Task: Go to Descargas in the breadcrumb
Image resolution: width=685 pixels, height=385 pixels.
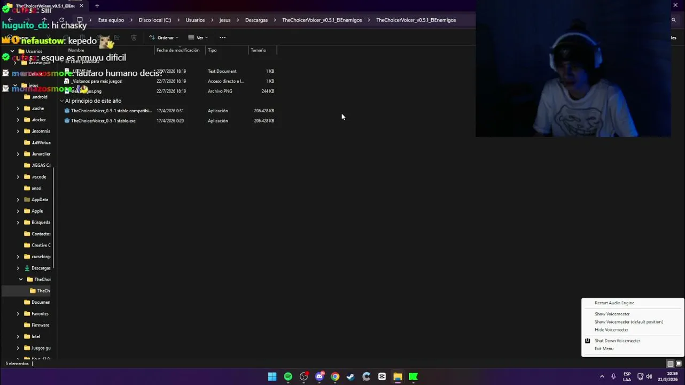Action: 256,20
